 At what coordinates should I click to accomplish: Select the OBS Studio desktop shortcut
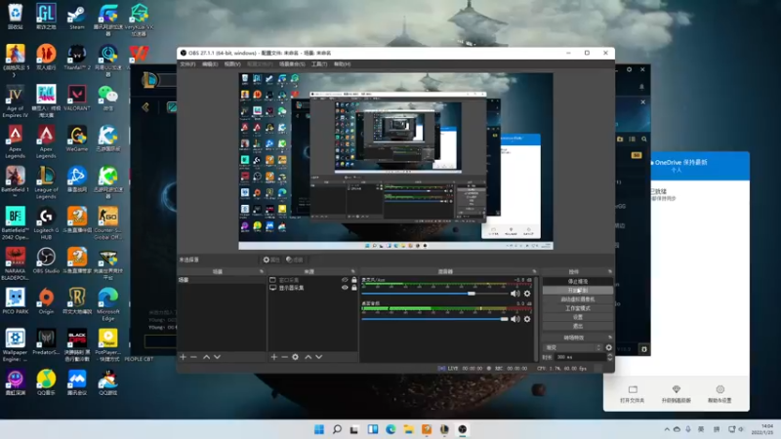46,260
